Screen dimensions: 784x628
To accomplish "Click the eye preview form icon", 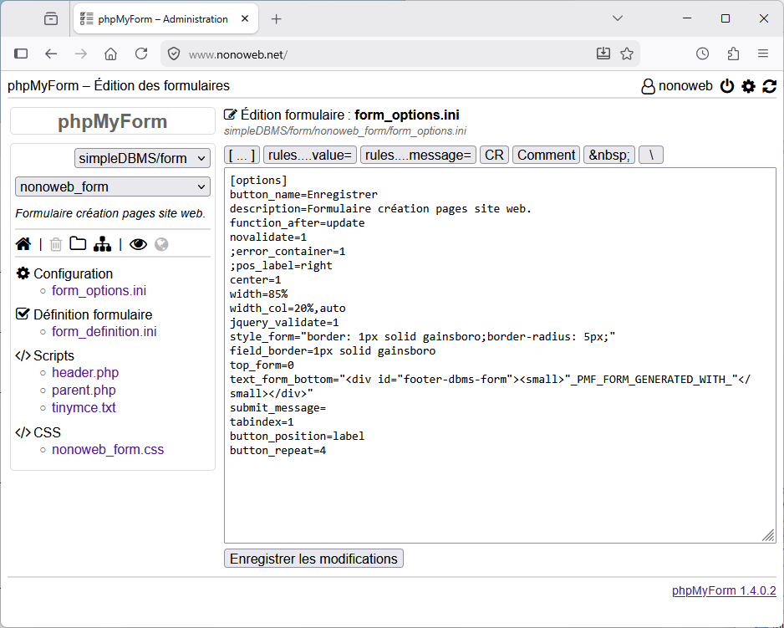I will [138, 244].
